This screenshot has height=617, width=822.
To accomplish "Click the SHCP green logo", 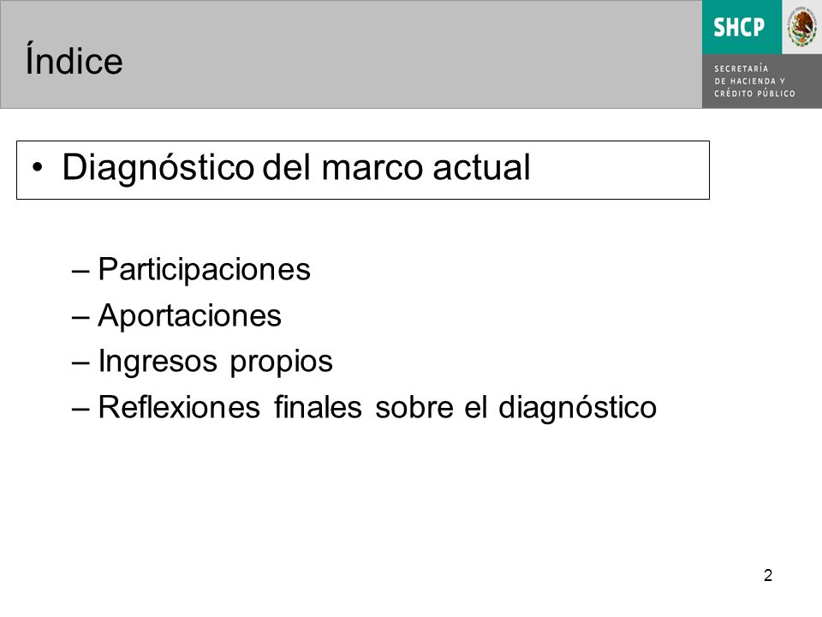I will [x=742, y=27].
